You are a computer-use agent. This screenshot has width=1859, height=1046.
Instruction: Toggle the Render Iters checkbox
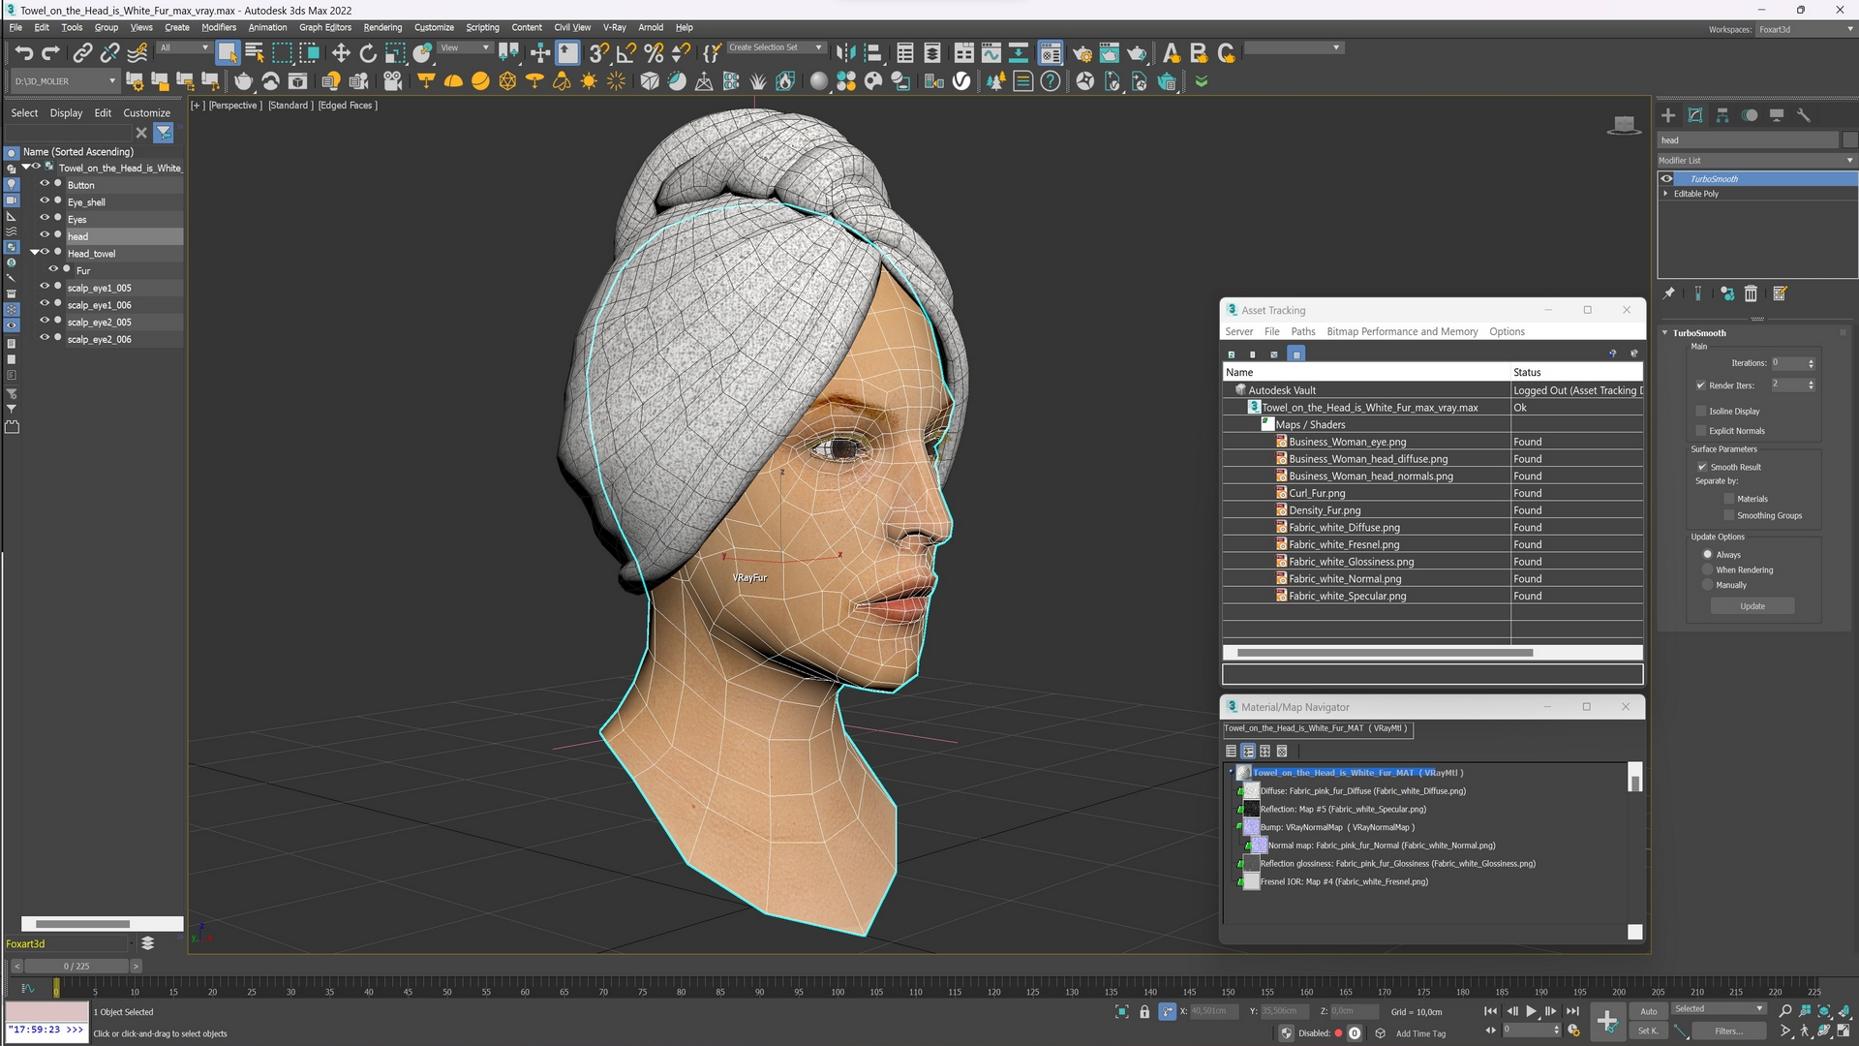coord(1701,385)
